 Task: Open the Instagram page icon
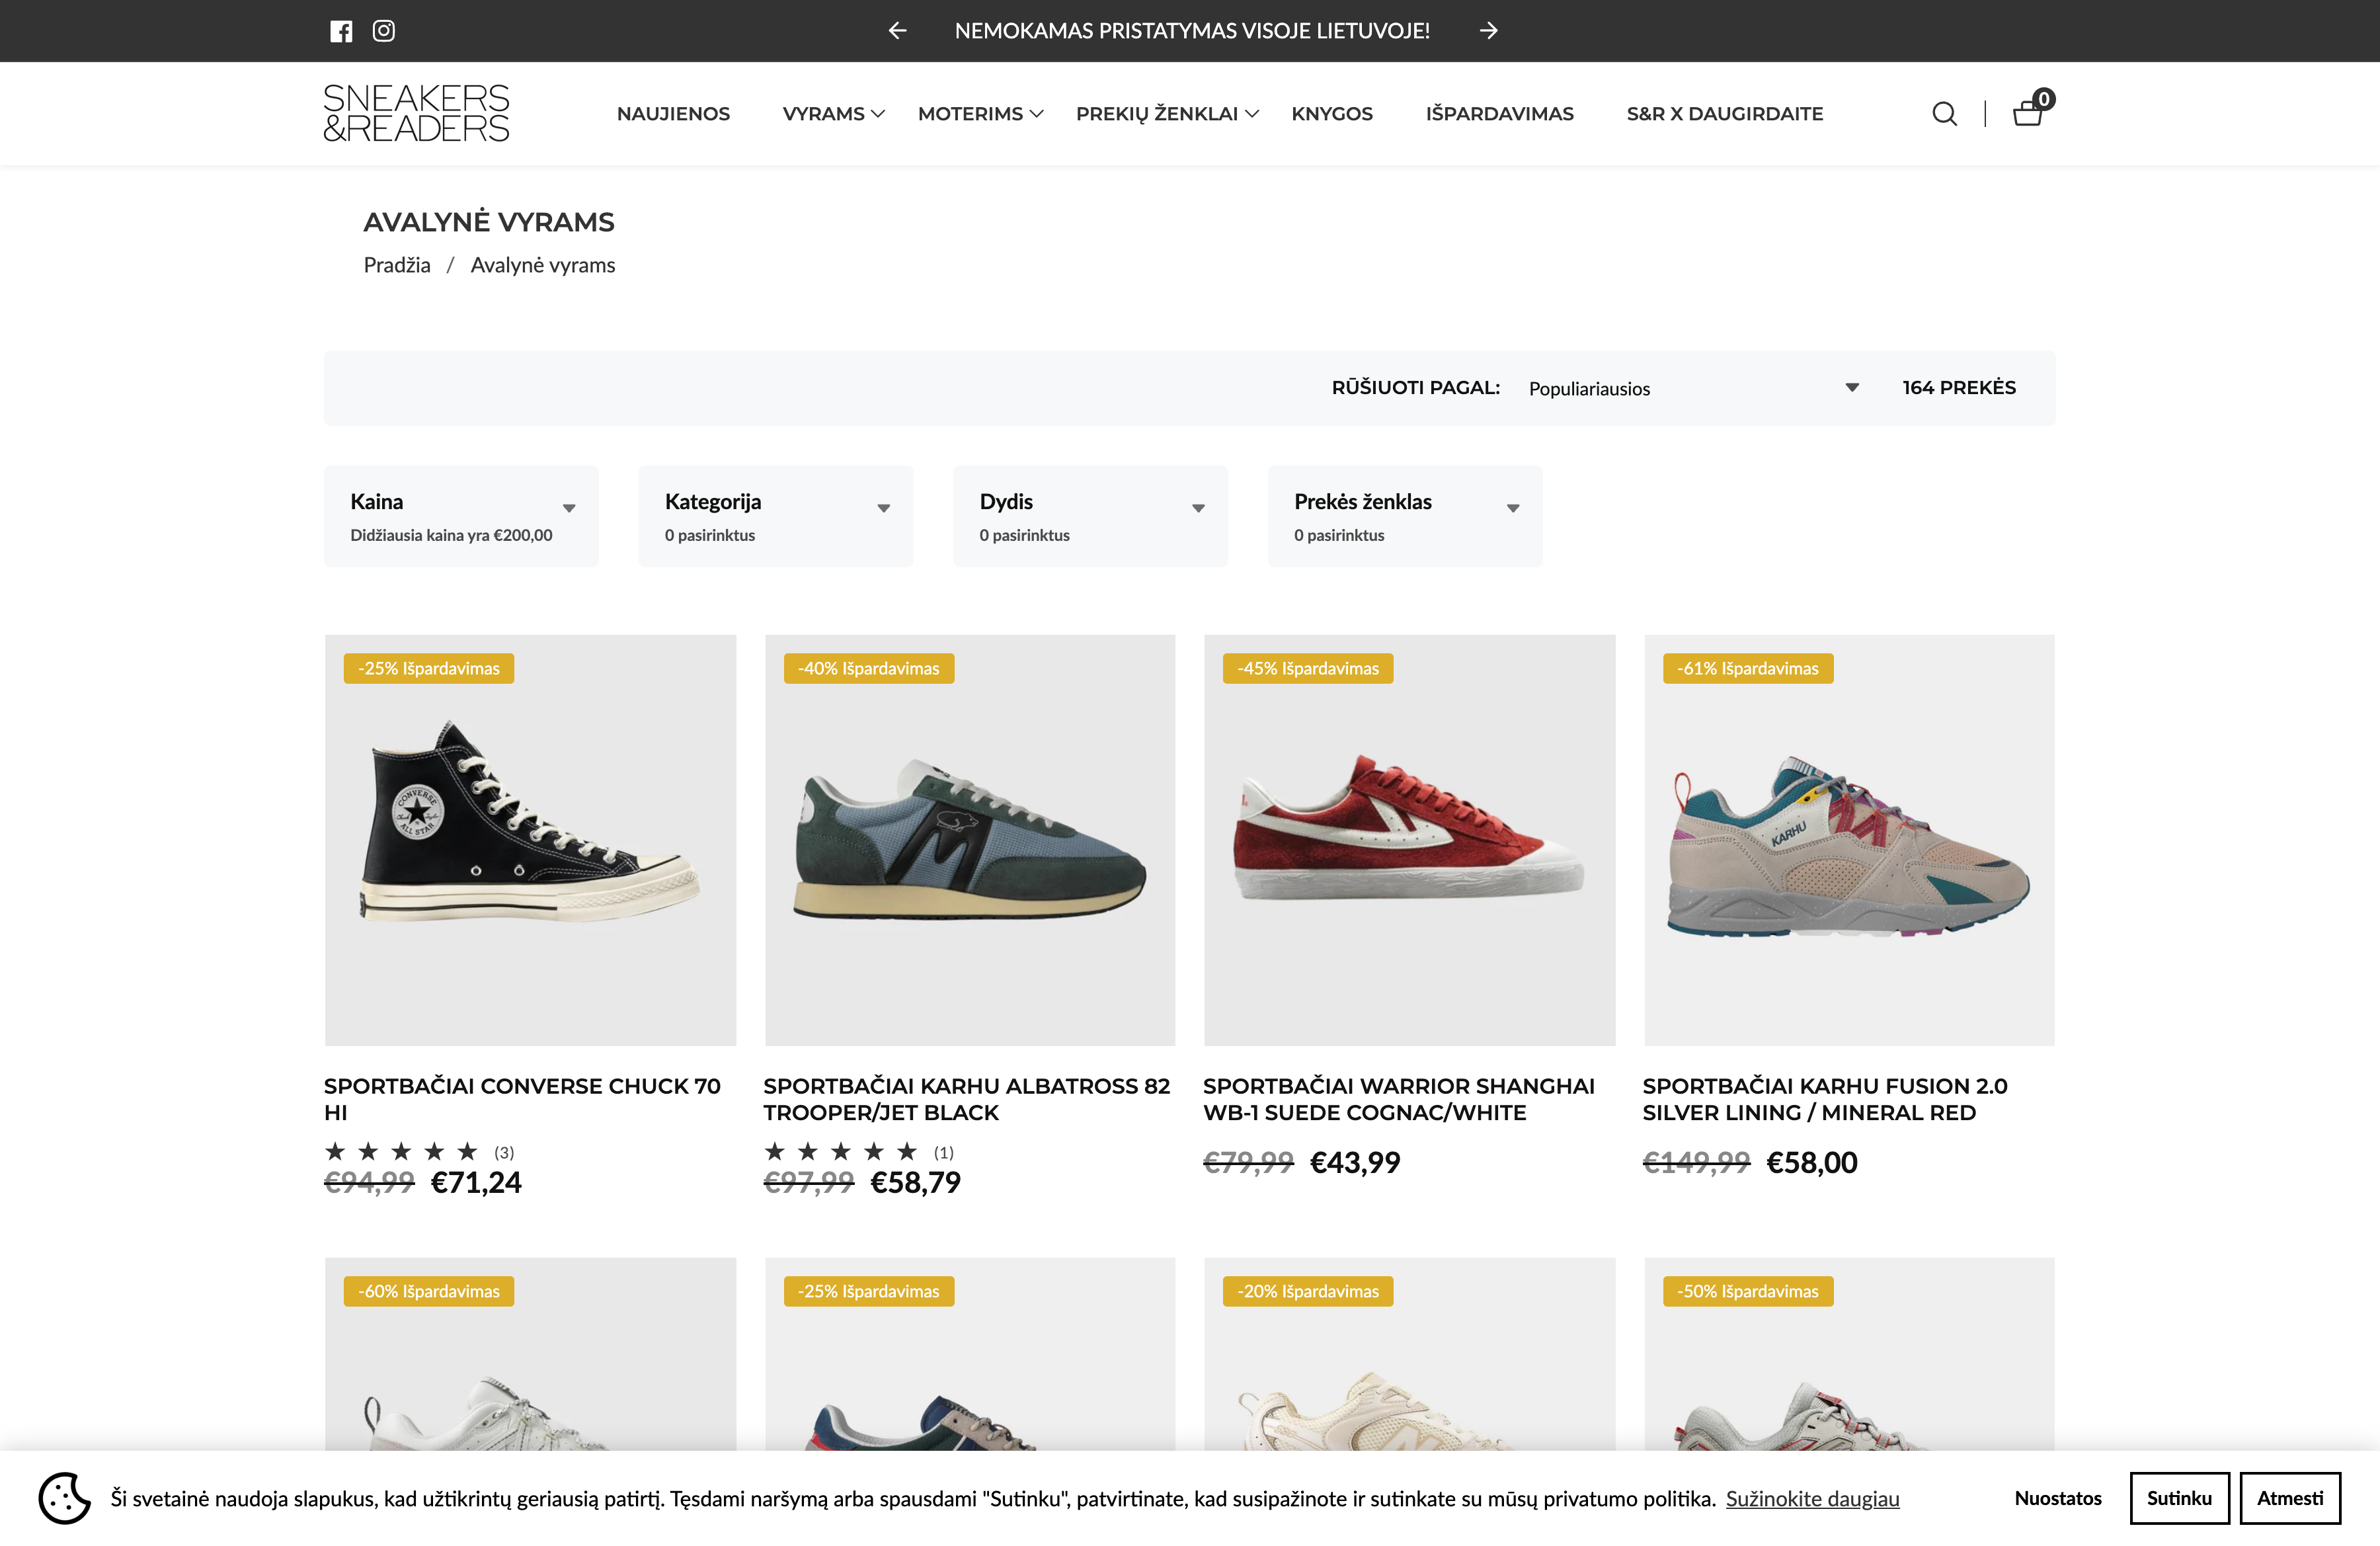click(x=384, y=31)
